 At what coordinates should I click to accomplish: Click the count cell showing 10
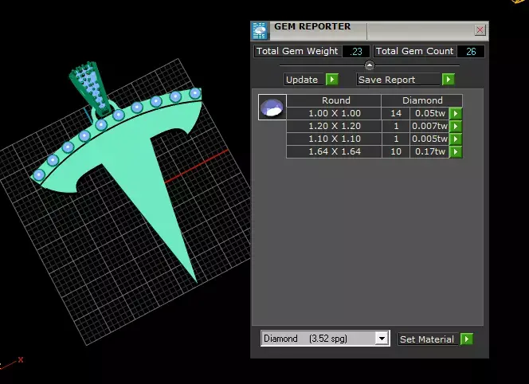[396, 152]
